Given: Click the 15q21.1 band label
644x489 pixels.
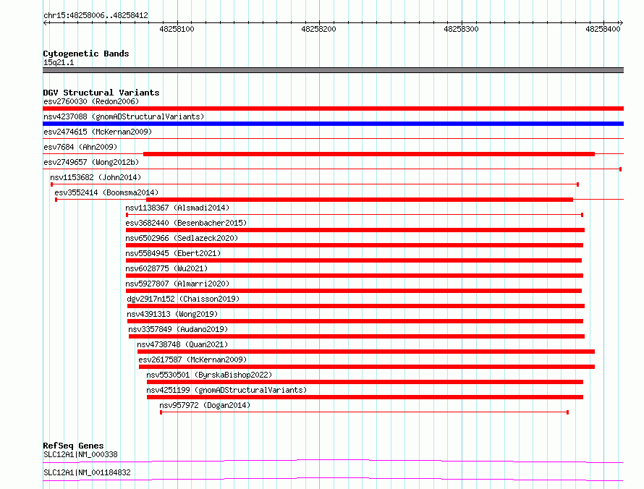Looking at the screenshot, I should pos(59,62).
